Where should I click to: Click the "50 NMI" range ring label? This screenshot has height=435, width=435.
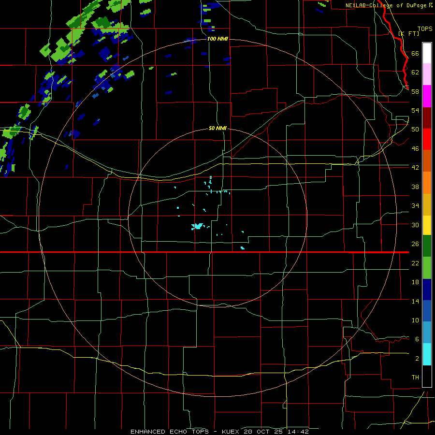click(217, 128)
